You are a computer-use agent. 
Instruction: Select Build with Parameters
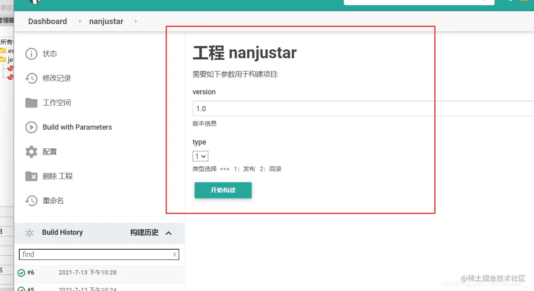pyautogui.click(x=77, y=127)
